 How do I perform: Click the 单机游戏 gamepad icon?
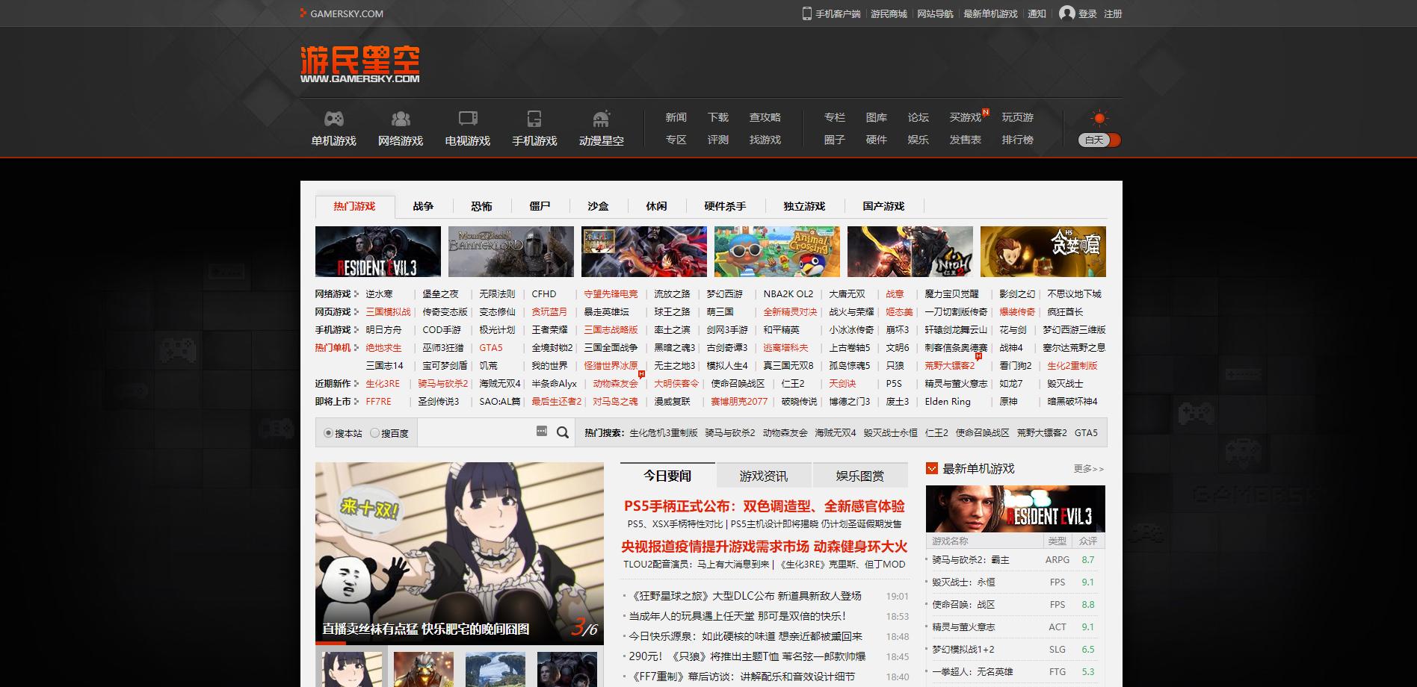coord(333,119)
